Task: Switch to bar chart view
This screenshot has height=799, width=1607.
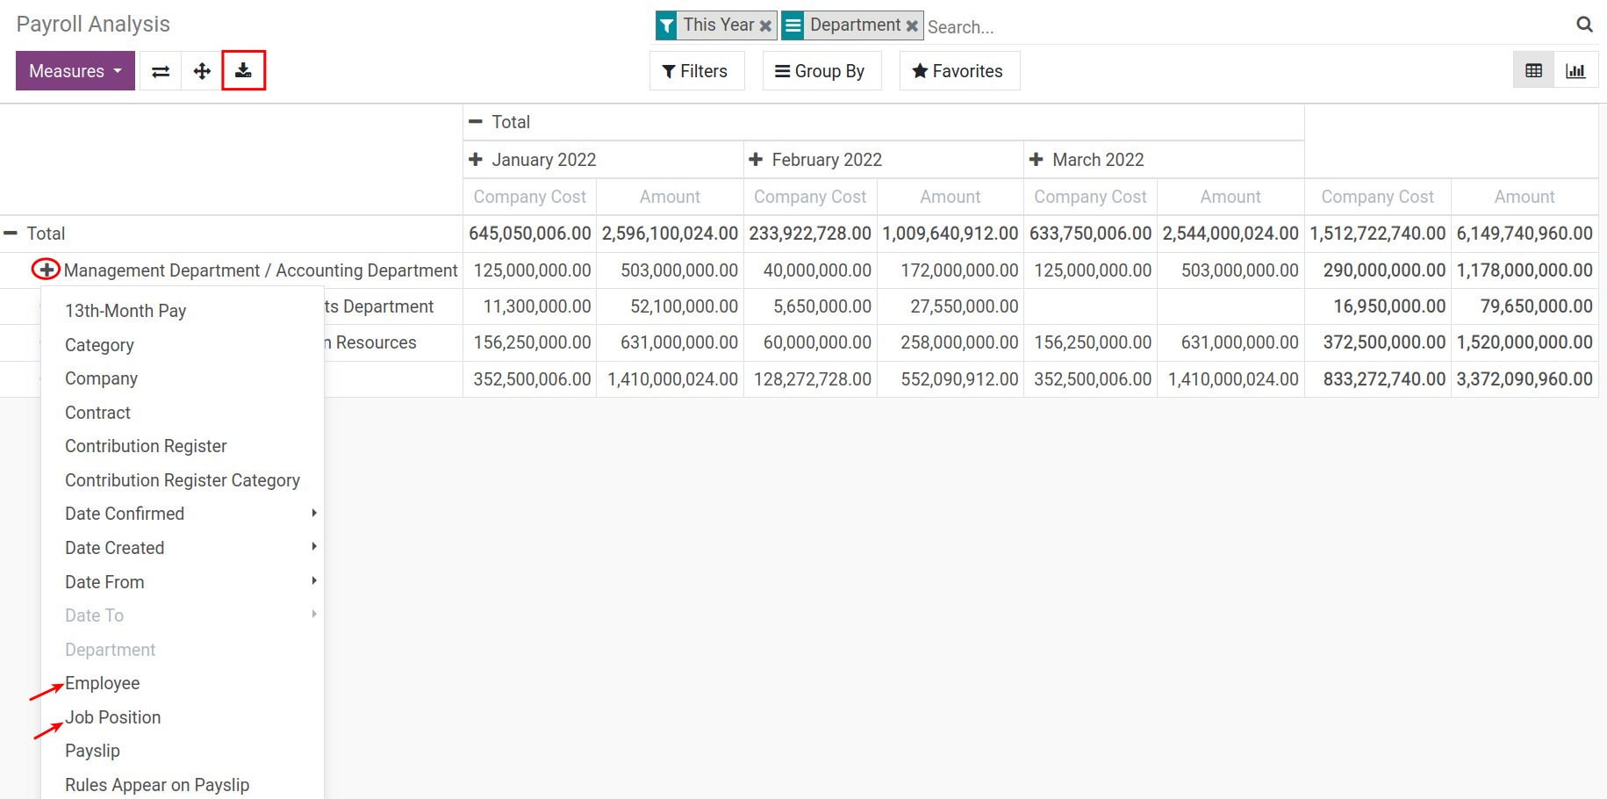Action: point(1576,69)
